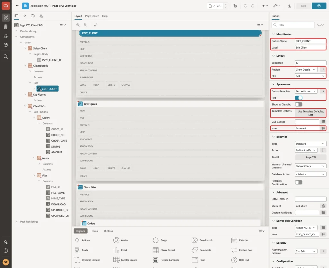Open the Page Search tab
The height and width of the screenshot is (268, 329).
pyautogui.click(x=92, y=16)
